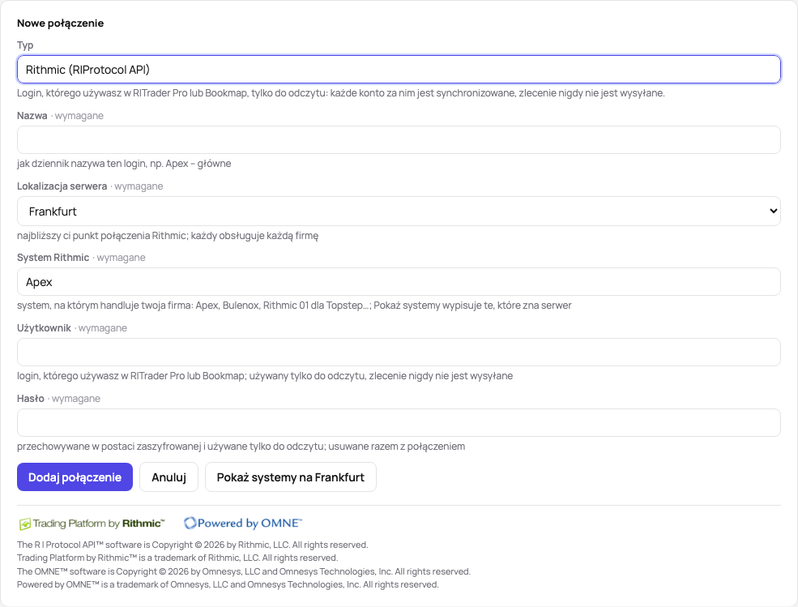Screen dimensions: 798x607
Task: Click hint starting 'system, na którym handluje'
Action: [x=294, y=306]
